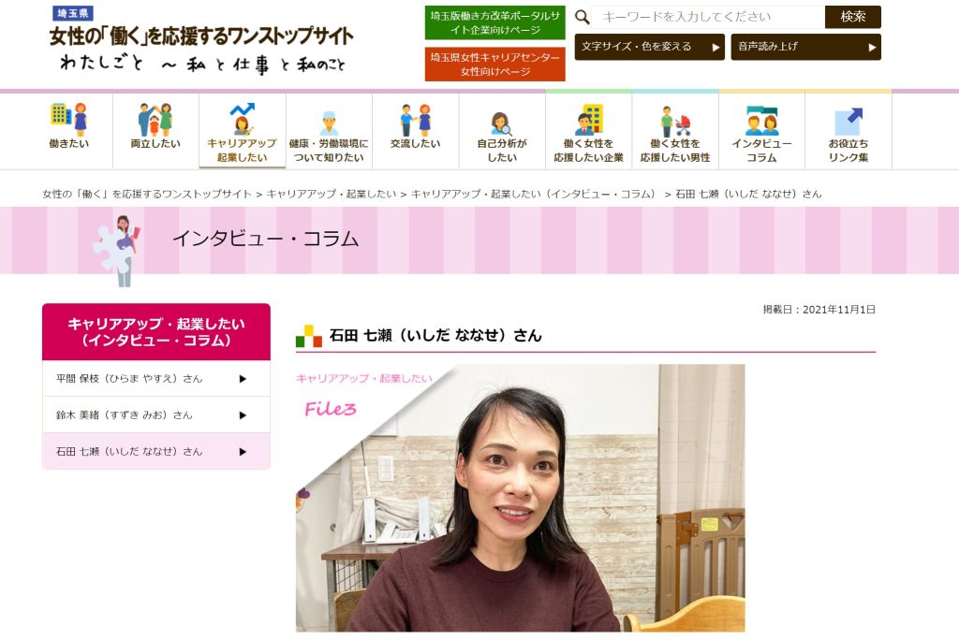Click the magnifying glass search icon
959x640 pixels.
coord(583,17)
